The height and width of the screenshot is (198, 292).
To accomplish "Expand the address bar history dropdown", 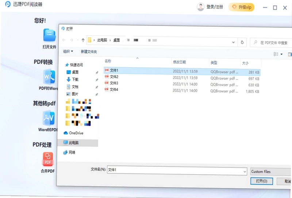I will pyautogui.click(x=233, y=42).
